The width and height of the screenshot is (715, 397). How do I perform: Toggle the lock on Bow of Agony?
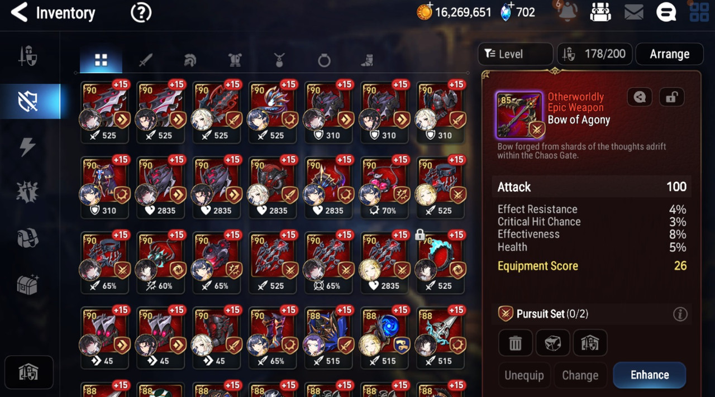671,98
